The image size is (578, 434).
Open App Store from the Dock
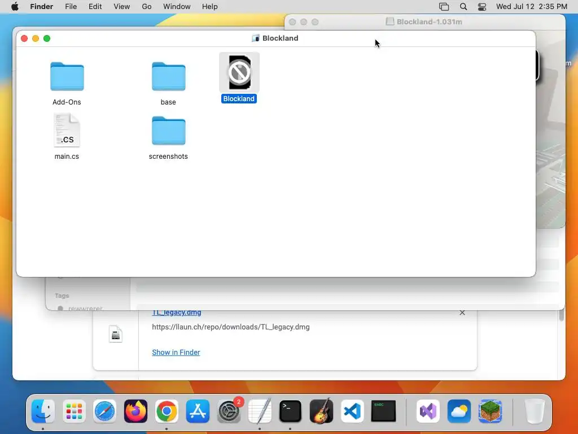198,411
